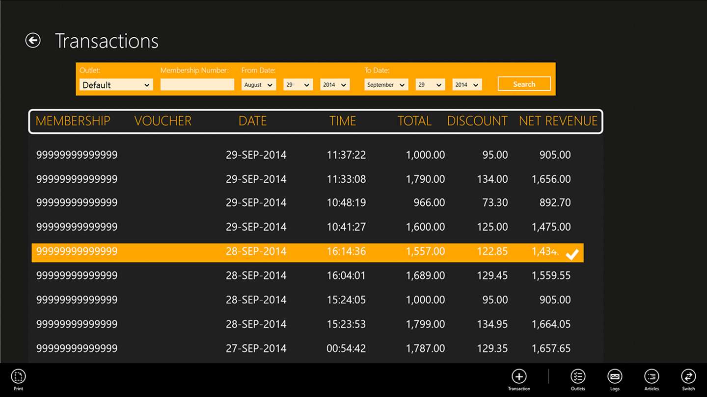Screen dimensions: 707x397
Task: Open the Print command icon
Action: (x=18, y=376)
